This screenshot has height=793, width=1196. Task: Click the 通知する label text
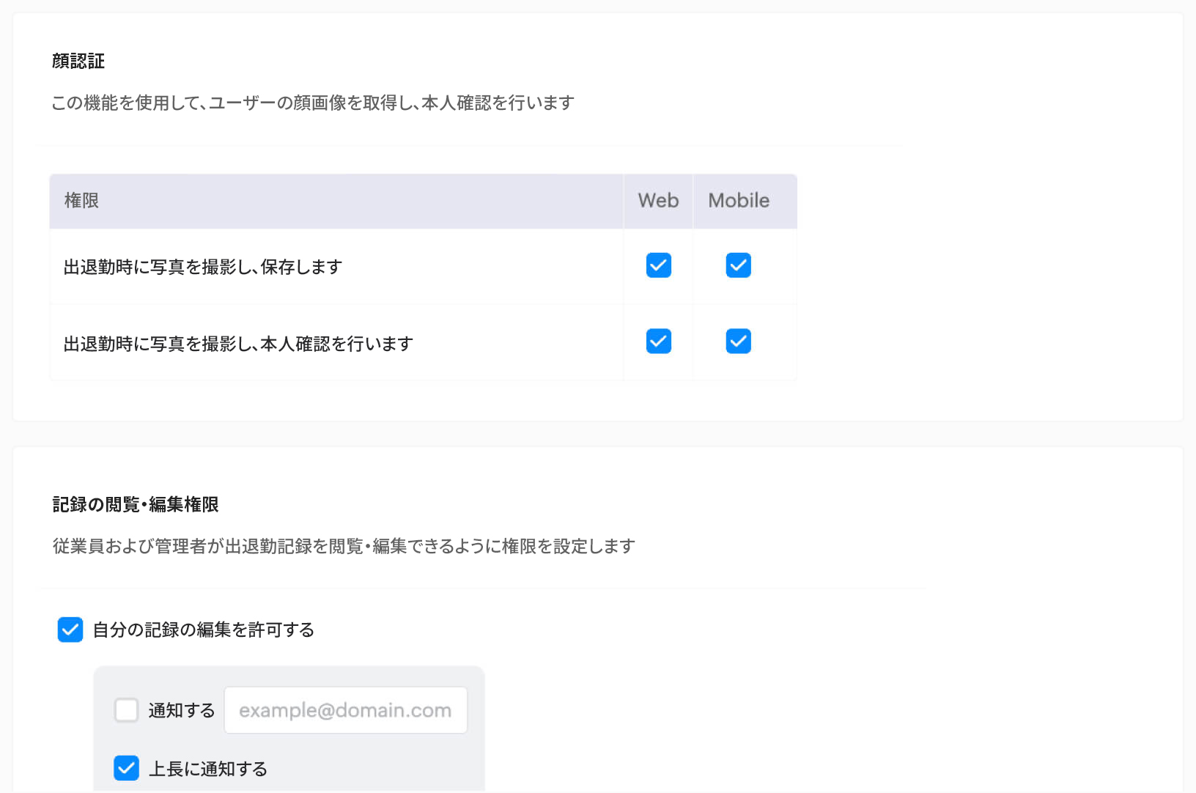coord(181,709)
